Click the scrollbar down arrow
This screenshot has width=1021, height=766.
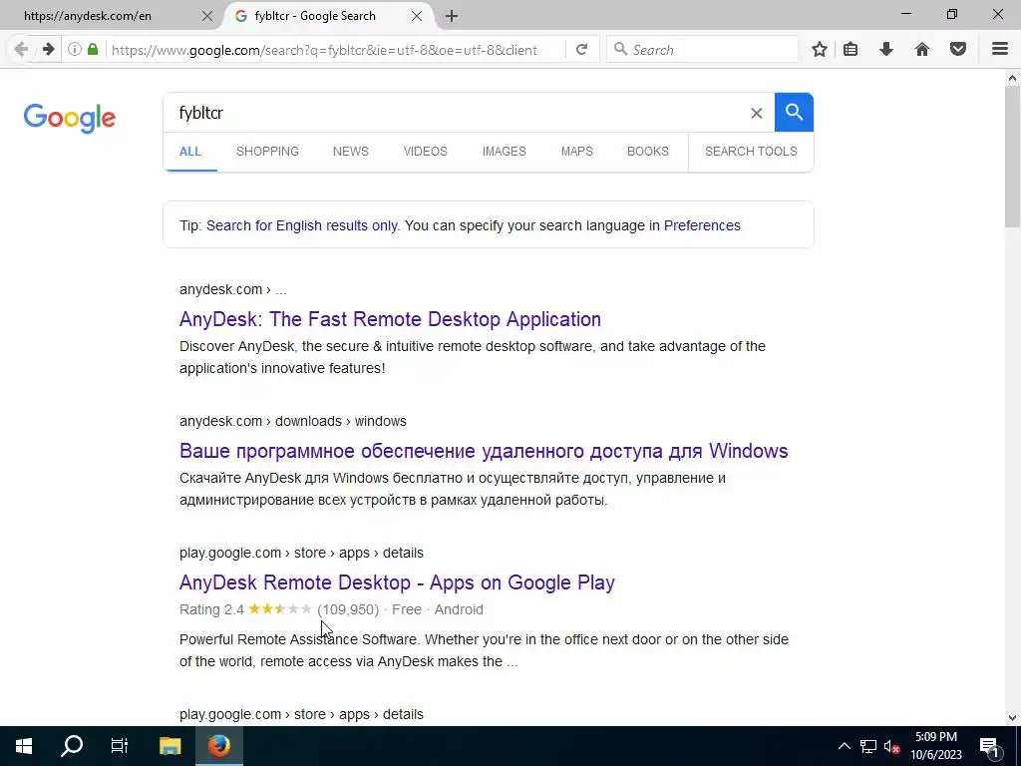(x=1012, y=718)
